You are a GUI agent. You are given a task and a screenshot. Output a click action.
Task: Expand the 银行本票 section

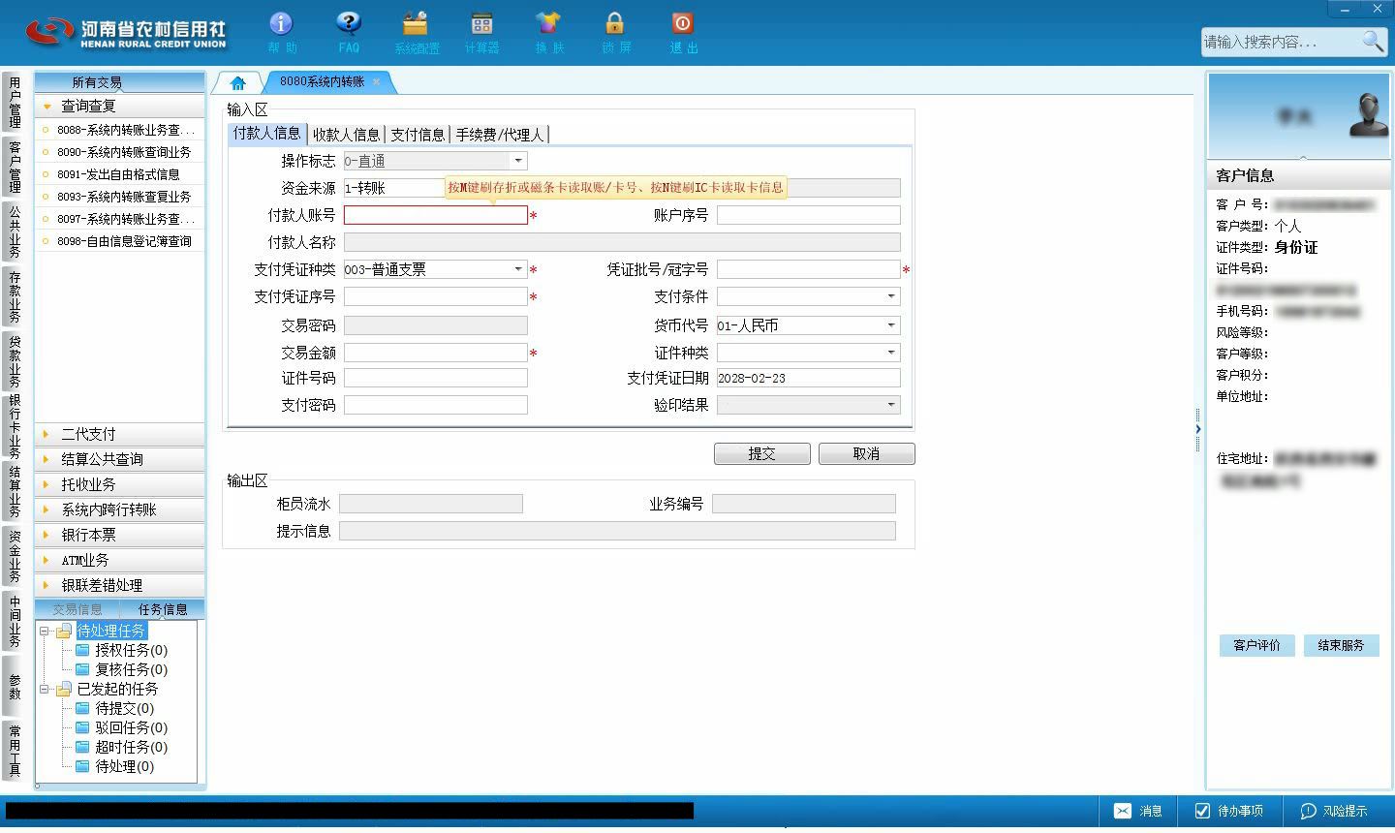[120, 535]
